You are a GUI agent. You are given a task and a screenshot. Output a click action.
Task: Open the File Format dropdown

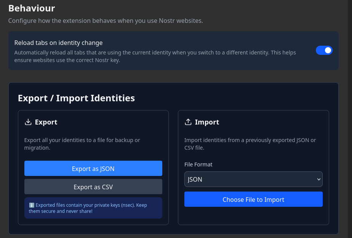[253, 179]
